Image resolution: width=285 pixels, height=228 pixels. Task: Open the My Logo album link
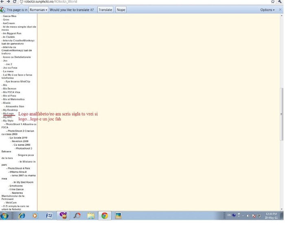pos(8,114)
